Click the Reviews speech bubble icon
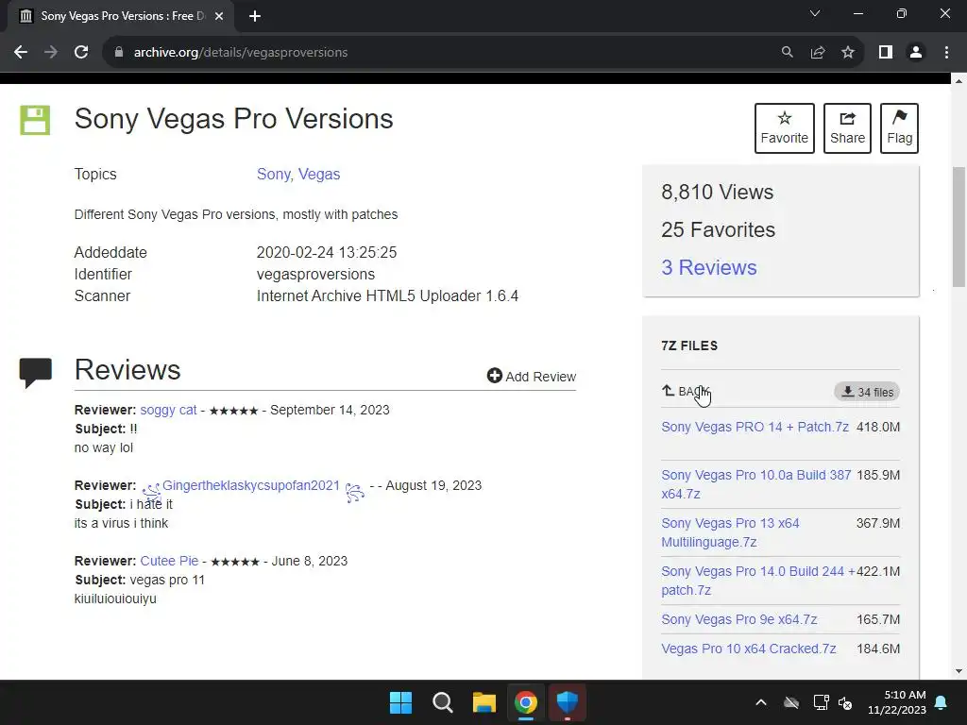The height and width of the screenshot is (725, 967). 35,372
